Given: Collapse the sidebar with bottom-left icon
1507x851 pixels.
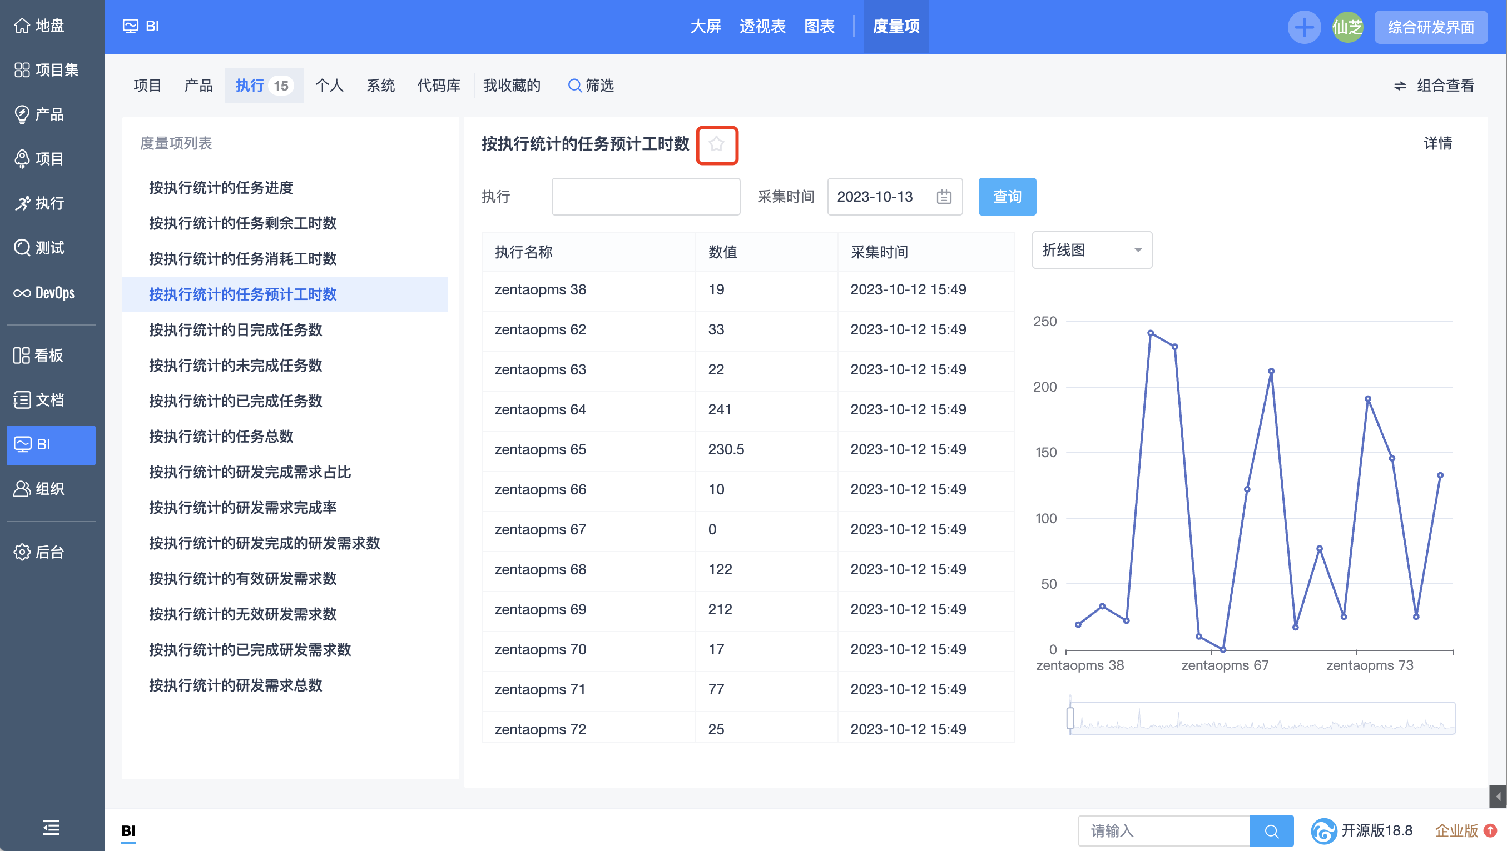Looking at the screenshot, I should coord(50,828).
